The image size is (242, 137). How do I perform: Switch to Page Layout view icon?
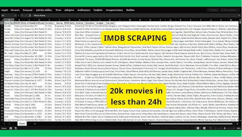[x=204, y=128]
